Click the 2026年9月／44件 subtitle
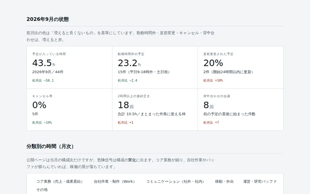This screenshot has height=194, width=310. coord(48,72)
